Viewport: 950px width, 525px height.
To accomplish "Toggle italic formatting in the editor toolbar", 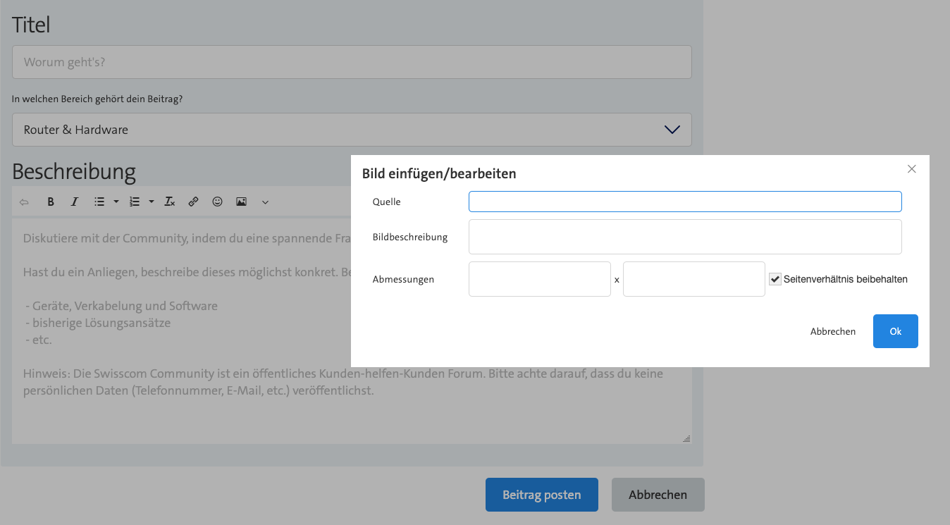I will pos(74,202).
